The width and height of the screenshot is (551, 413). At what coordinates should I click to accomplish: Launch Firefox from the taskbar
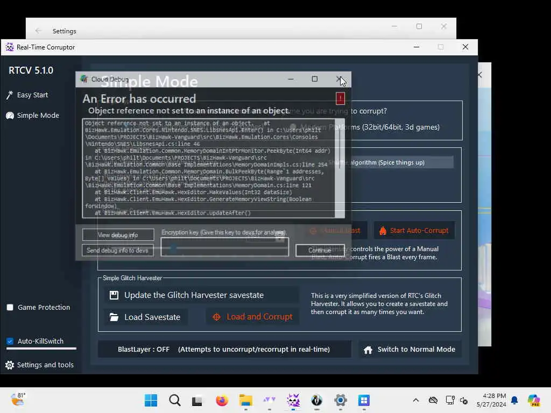coord(222,400)
